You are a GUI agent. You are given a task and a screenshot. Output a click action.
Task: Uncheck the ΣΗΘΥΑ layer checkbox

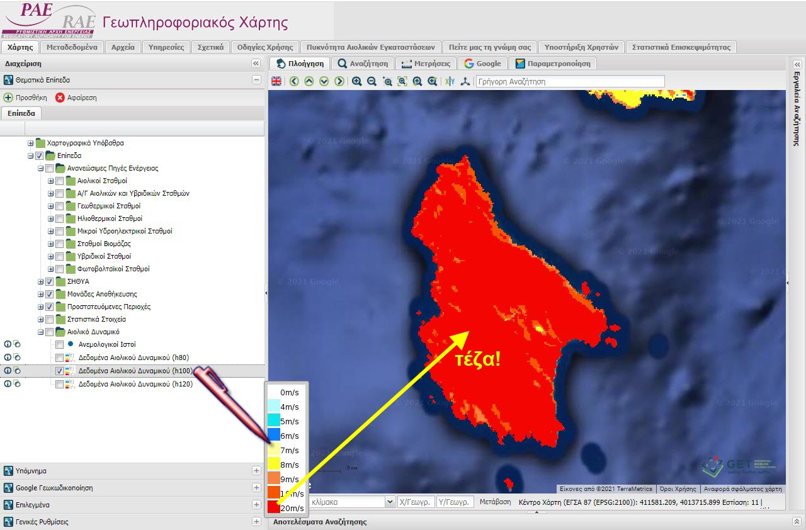[x=50, y=281]
